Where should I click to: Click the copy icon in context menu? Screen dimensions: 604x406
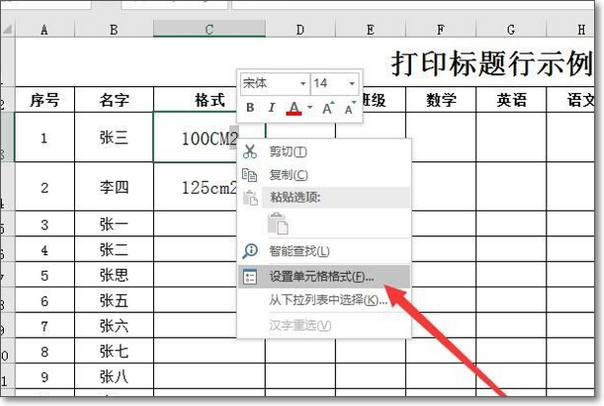(x=250, y=175)
